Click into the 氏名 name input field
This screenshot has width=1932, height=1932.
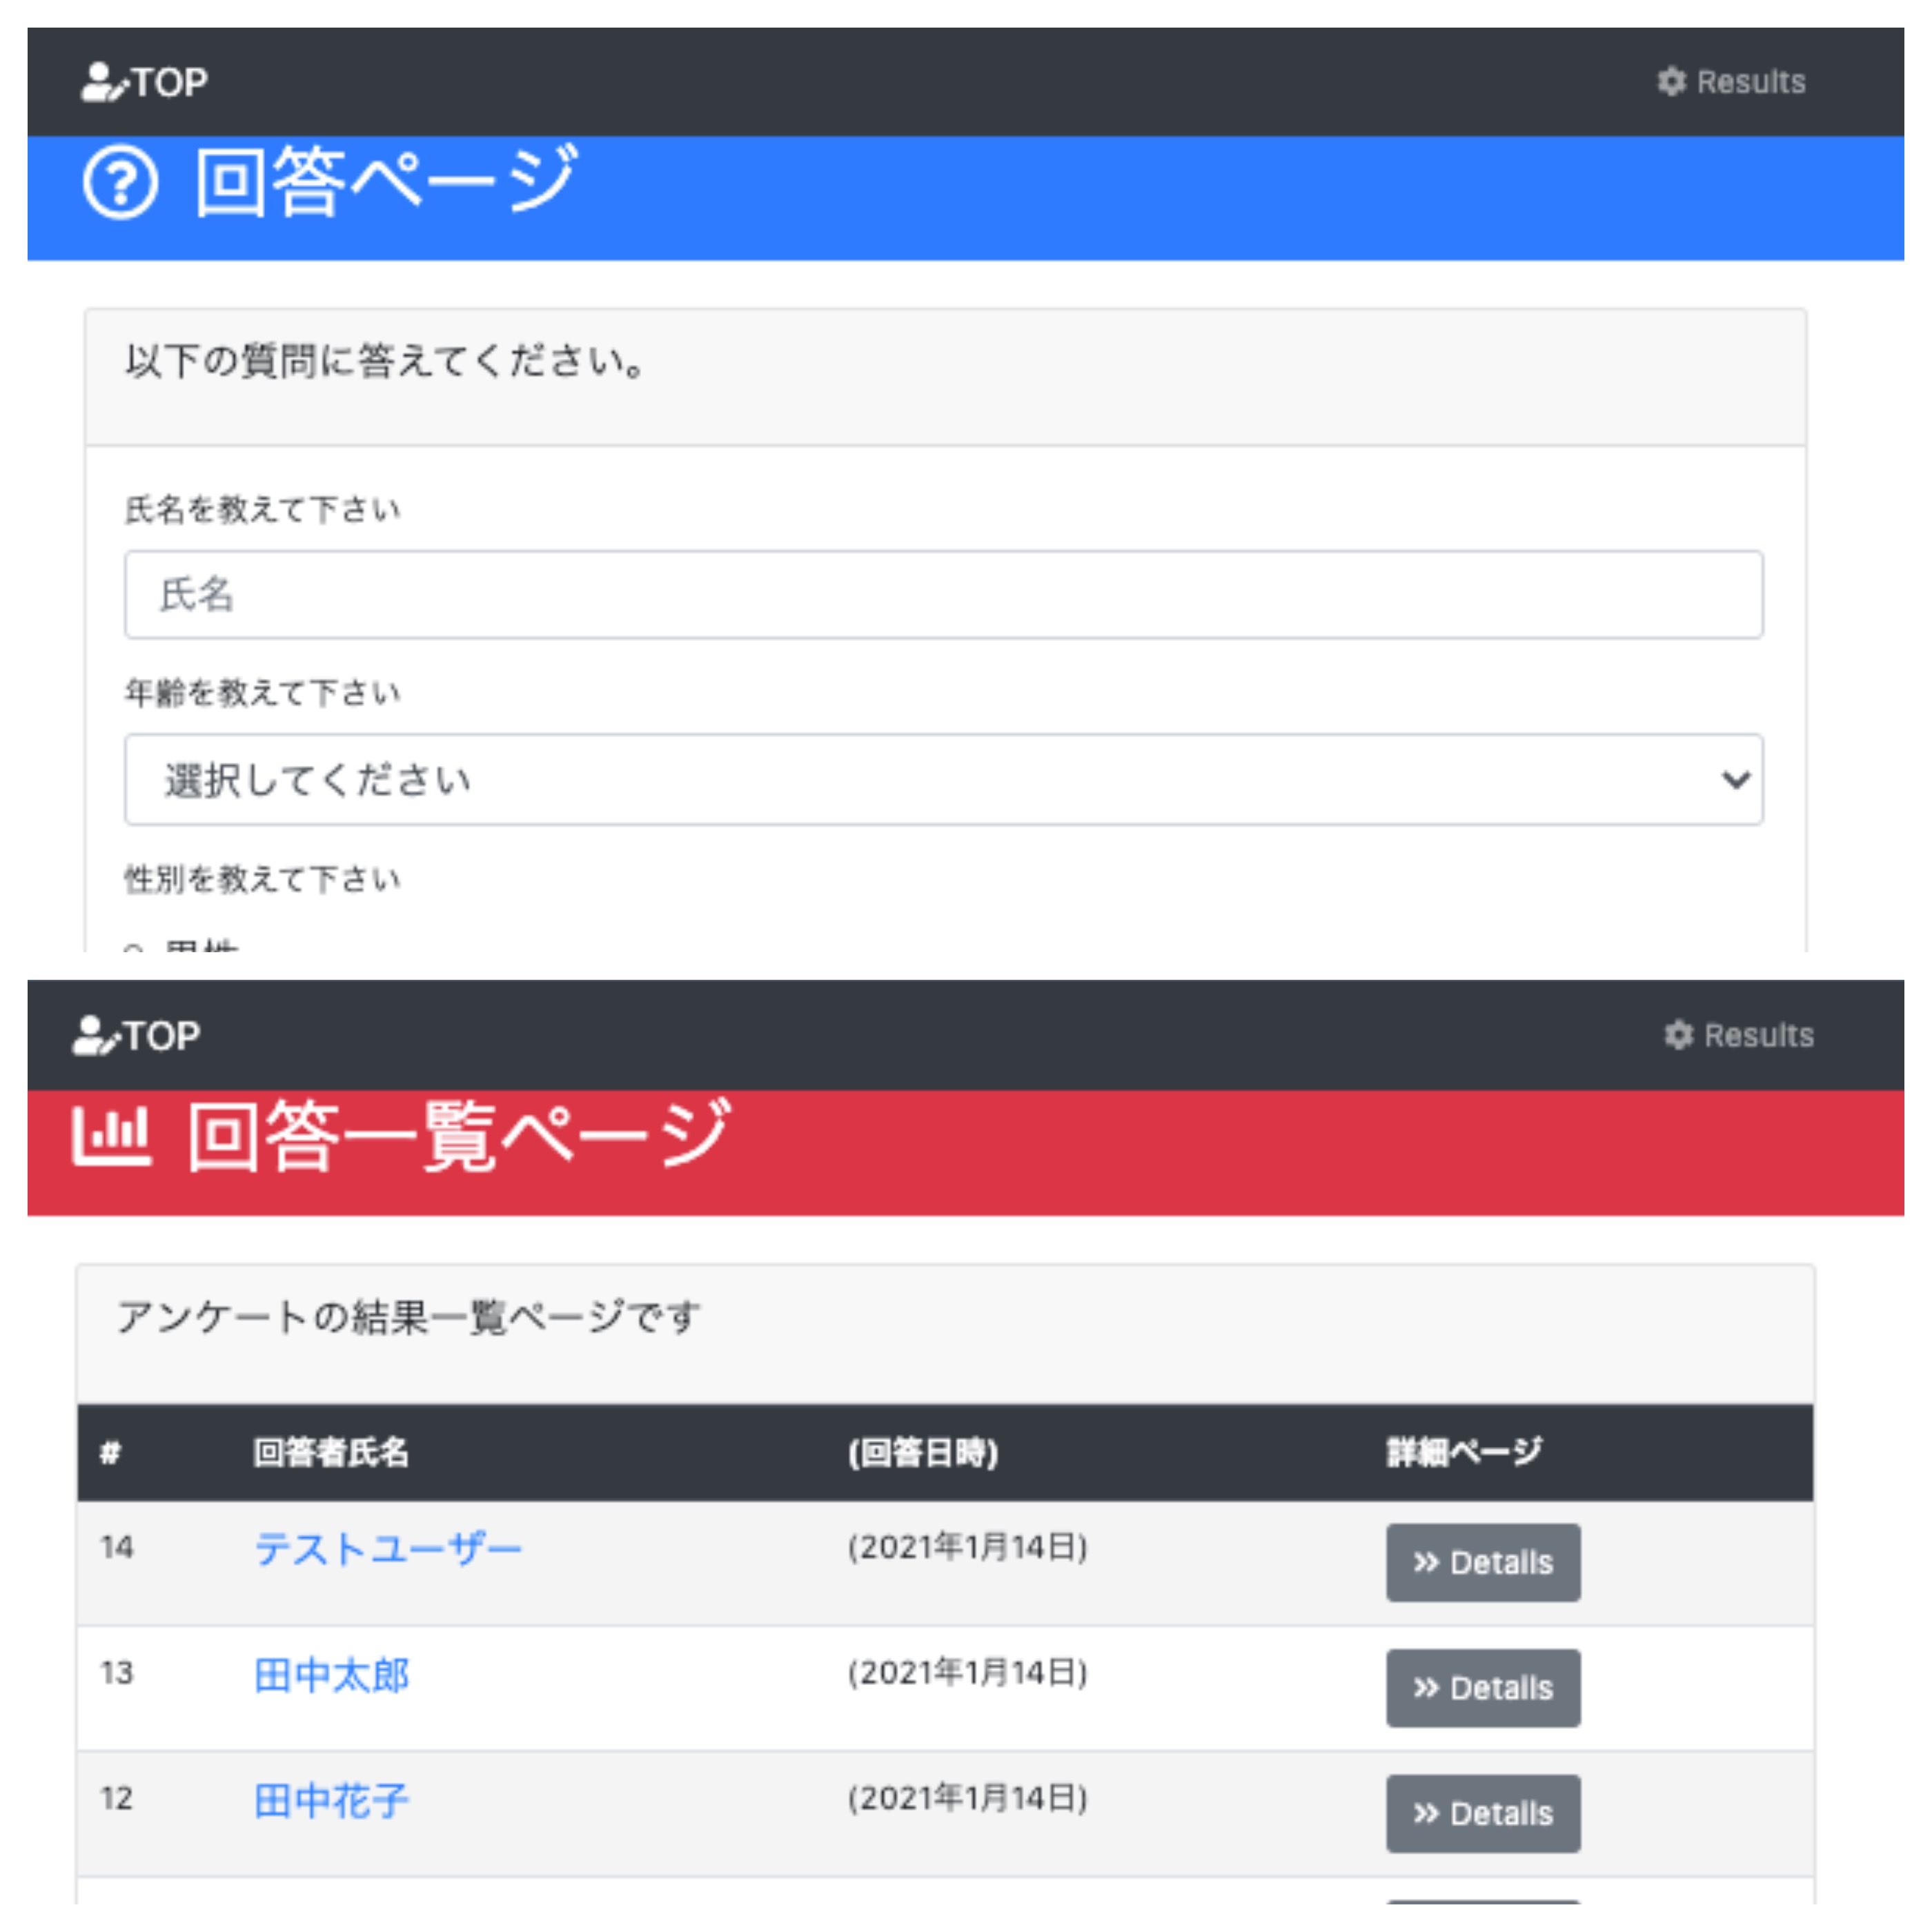(943, 595)
